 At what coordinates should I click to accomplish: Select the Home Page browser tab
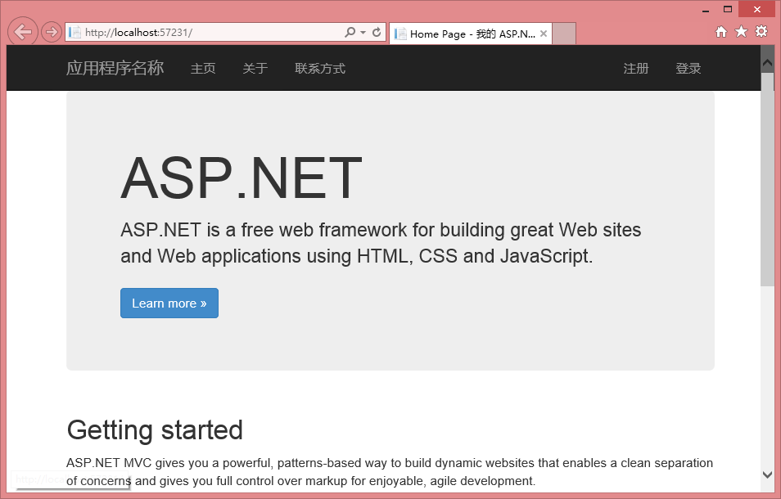(x=470, y=34)
